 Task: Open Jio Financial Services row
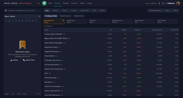point(111,65)
